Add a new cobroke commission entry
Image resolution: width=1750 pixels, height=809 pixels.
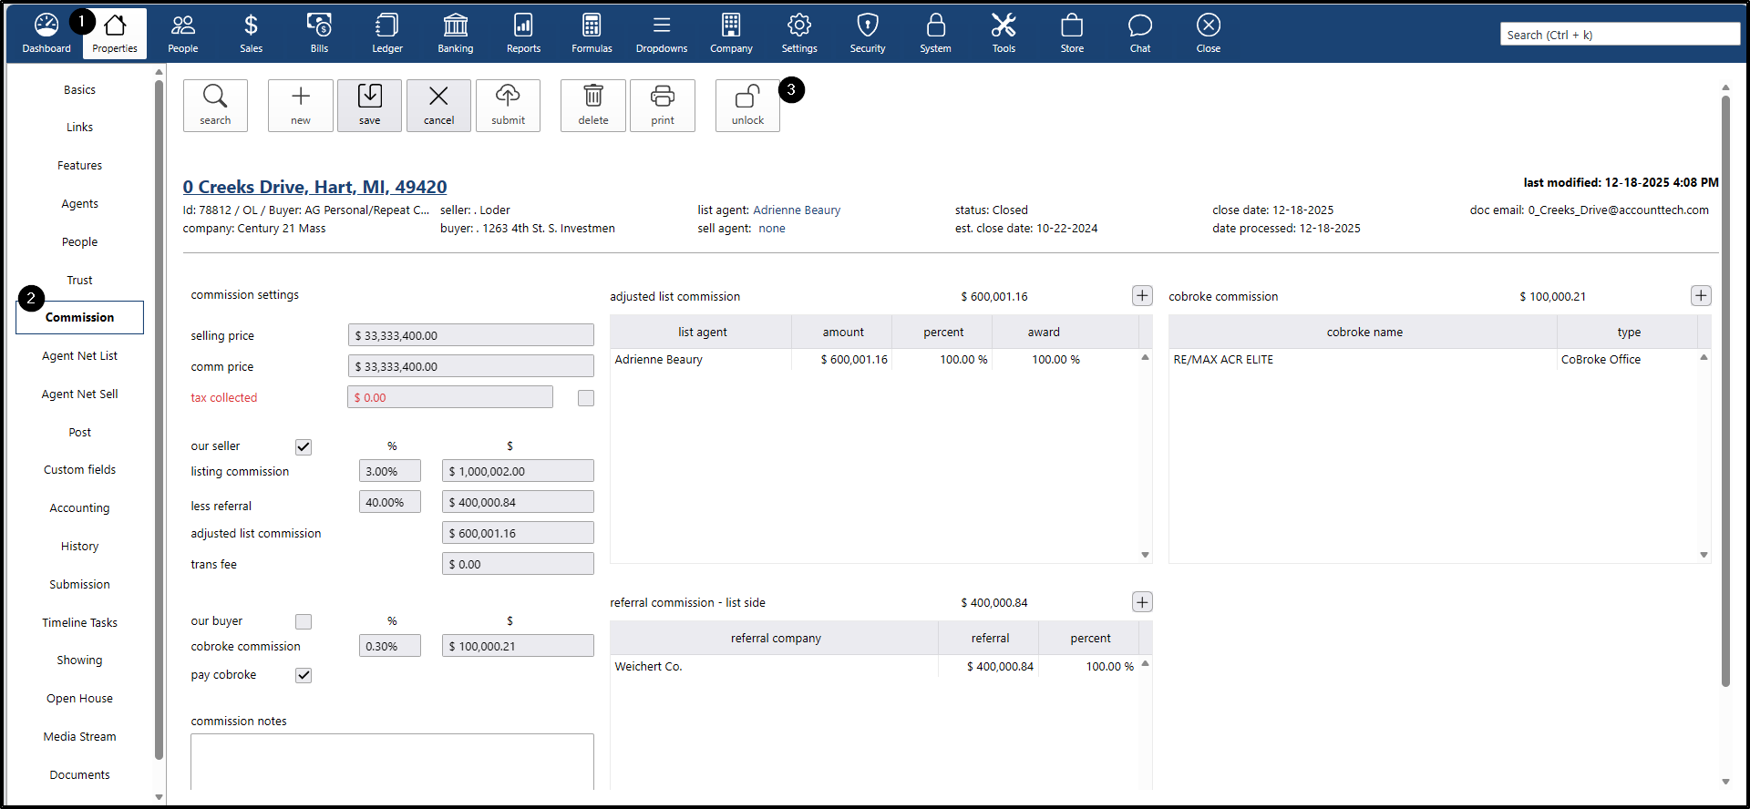coord(1700,296)
